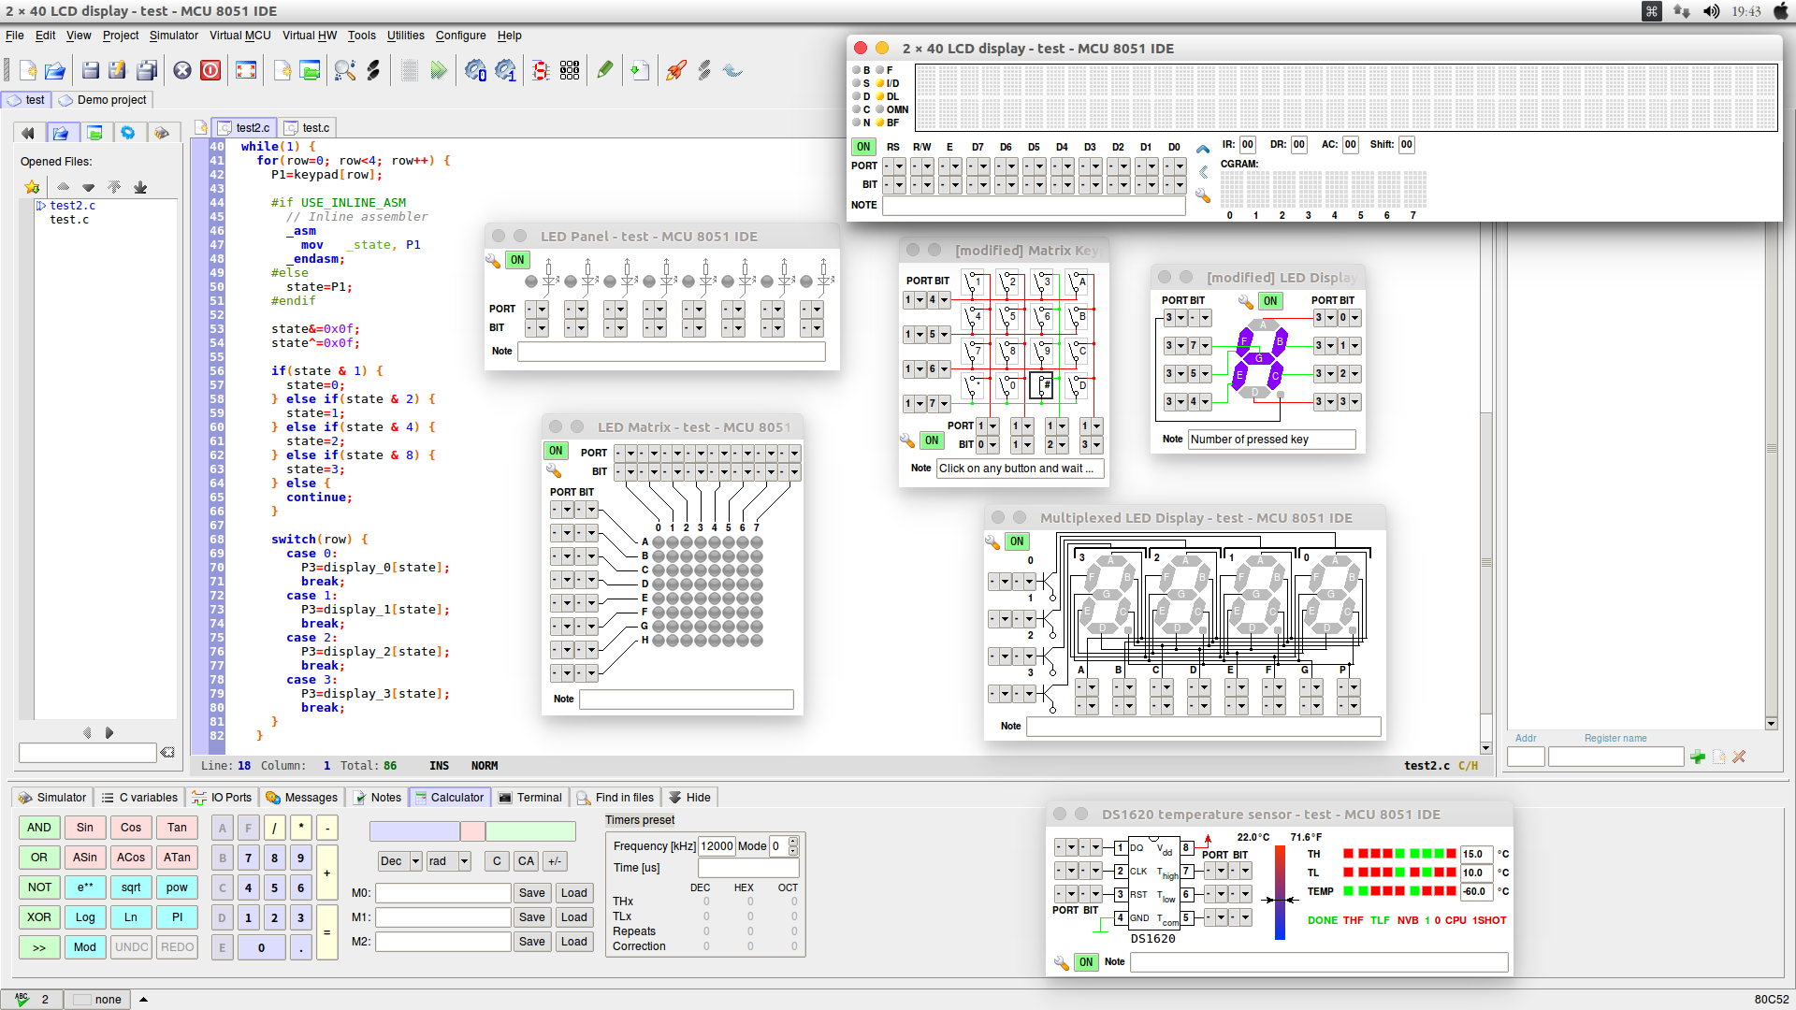Click the grey X close-file toolbar icon

[x=182, y=70]
